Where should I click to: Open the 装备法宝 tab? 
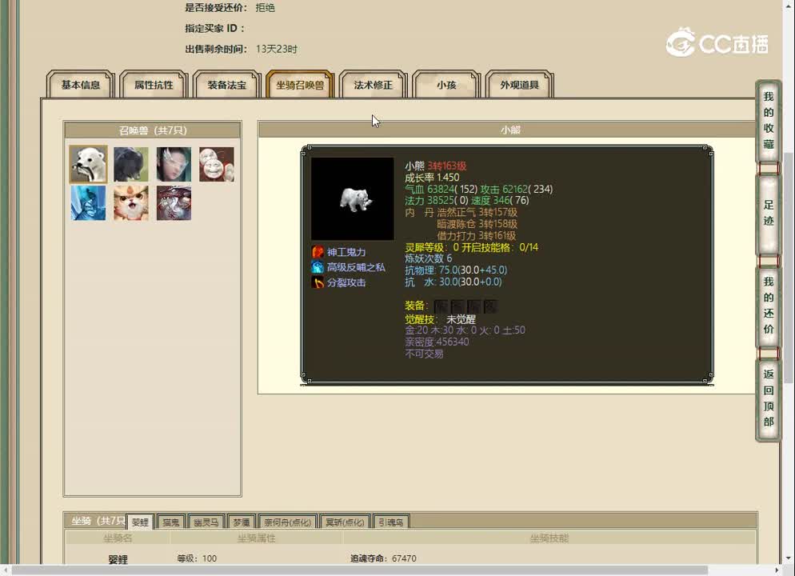[226, 85]
